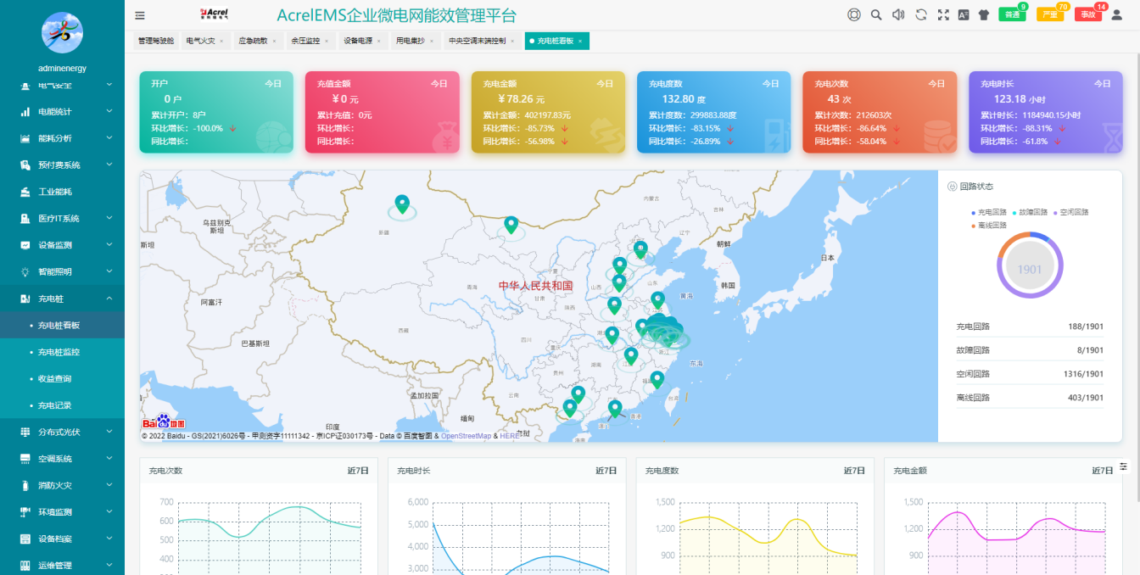Follow the HERE link on the map

pyautogui.click(x=509, y=436)
